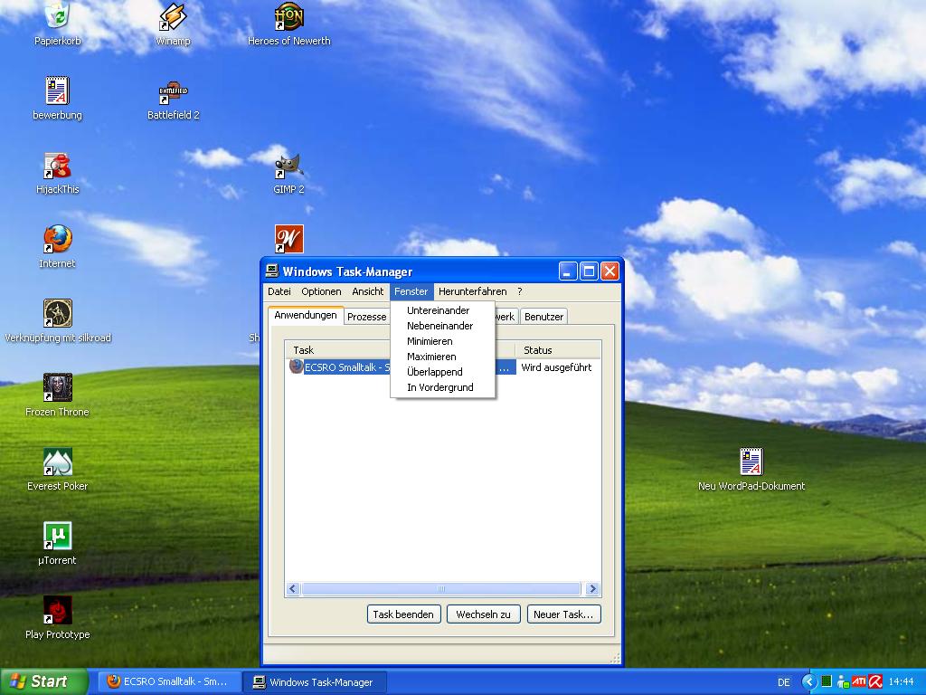This screenshot has width=926, height=695.
Task: Select the GIMP 2 desktop shortcut
Action: pos(288,166)
